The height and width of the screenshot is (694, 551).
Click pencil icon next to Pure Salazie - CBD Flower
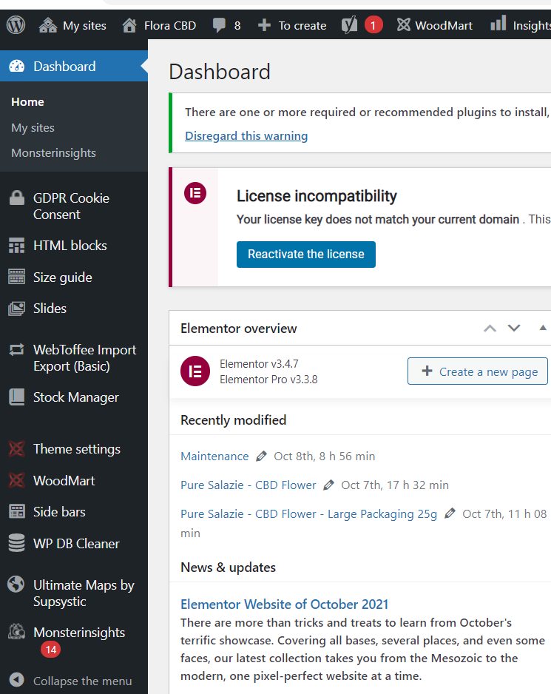pyautogui.click(x=328, y=485)
